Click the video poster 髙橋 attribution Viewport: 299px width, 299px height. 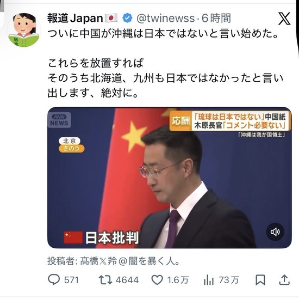click(114, 261)
